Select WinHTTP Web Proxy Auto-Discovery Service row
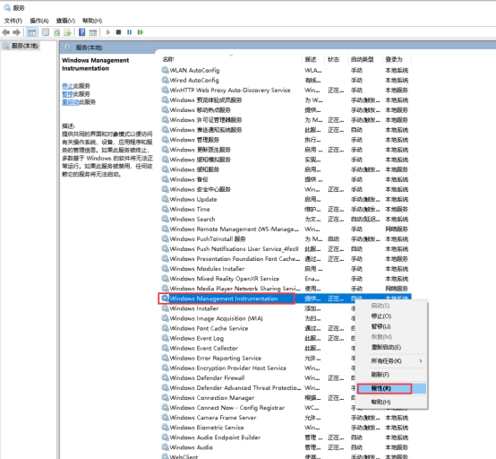 286,90
